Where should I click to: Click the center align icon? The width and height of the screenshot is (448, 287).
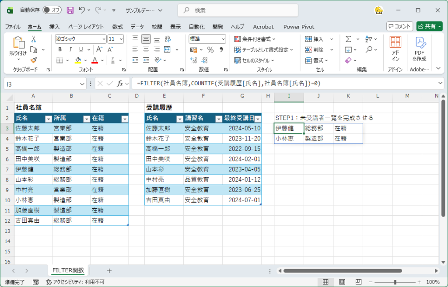coord(146,49)
